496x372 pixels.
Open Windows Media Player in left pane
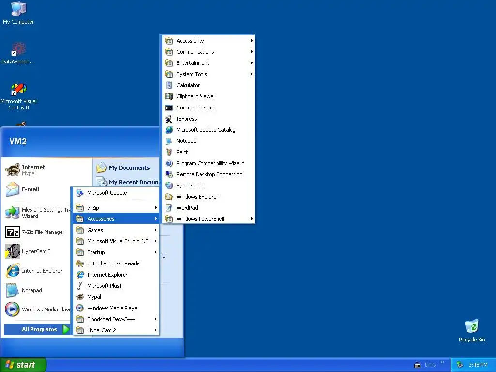(x=37, y=310)
